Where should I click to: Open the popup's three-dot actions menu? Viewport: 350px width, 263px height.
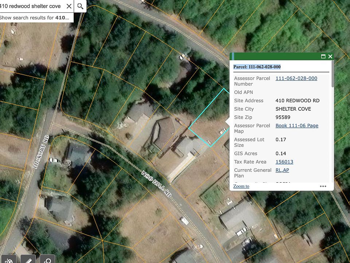pos(323,186)
